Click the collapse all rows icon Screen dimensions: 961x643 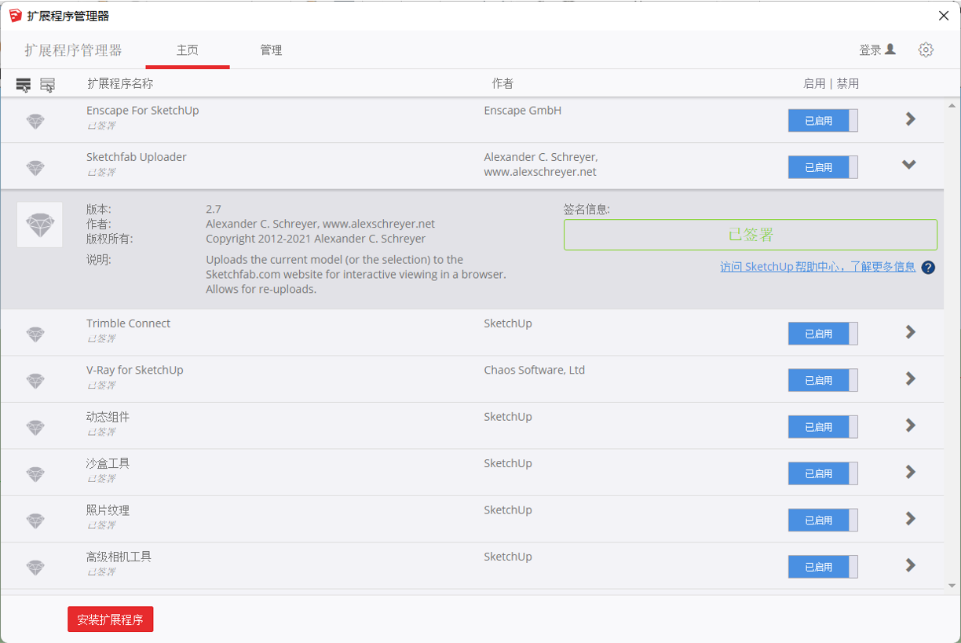(48, 85)
